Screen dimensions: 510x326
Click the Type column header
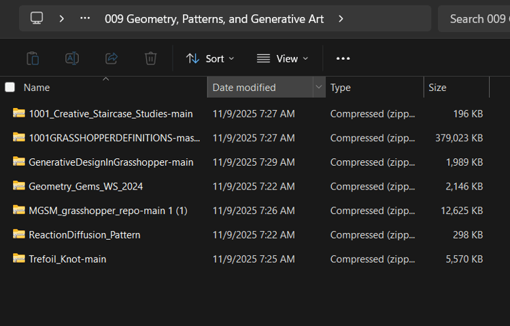341,88
